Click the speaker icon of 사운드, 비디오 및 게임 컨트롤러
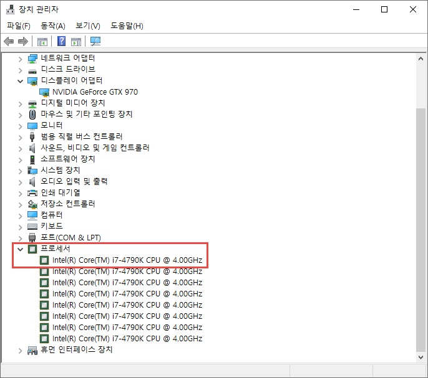Screen dimensions: 428x378 (32, 148)
